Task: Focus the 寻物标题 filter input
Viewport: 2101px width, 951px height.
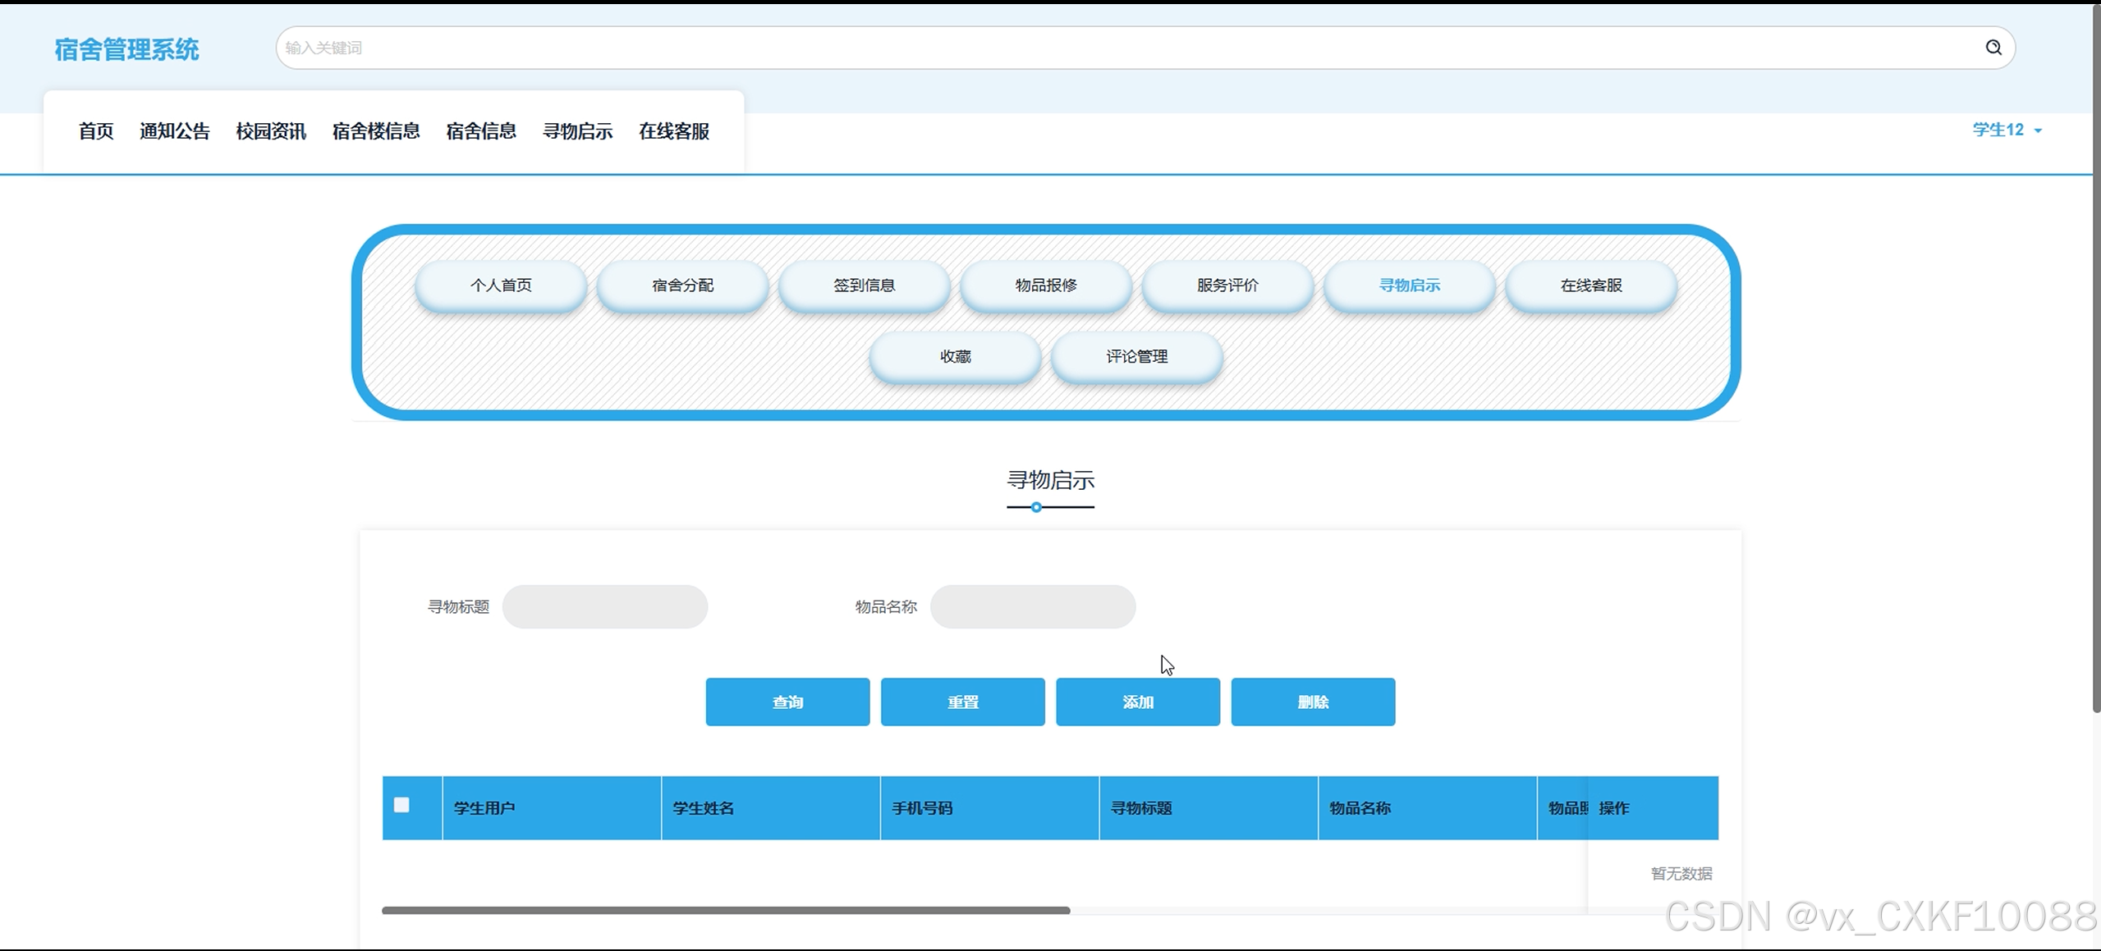Action: [604, 607]
